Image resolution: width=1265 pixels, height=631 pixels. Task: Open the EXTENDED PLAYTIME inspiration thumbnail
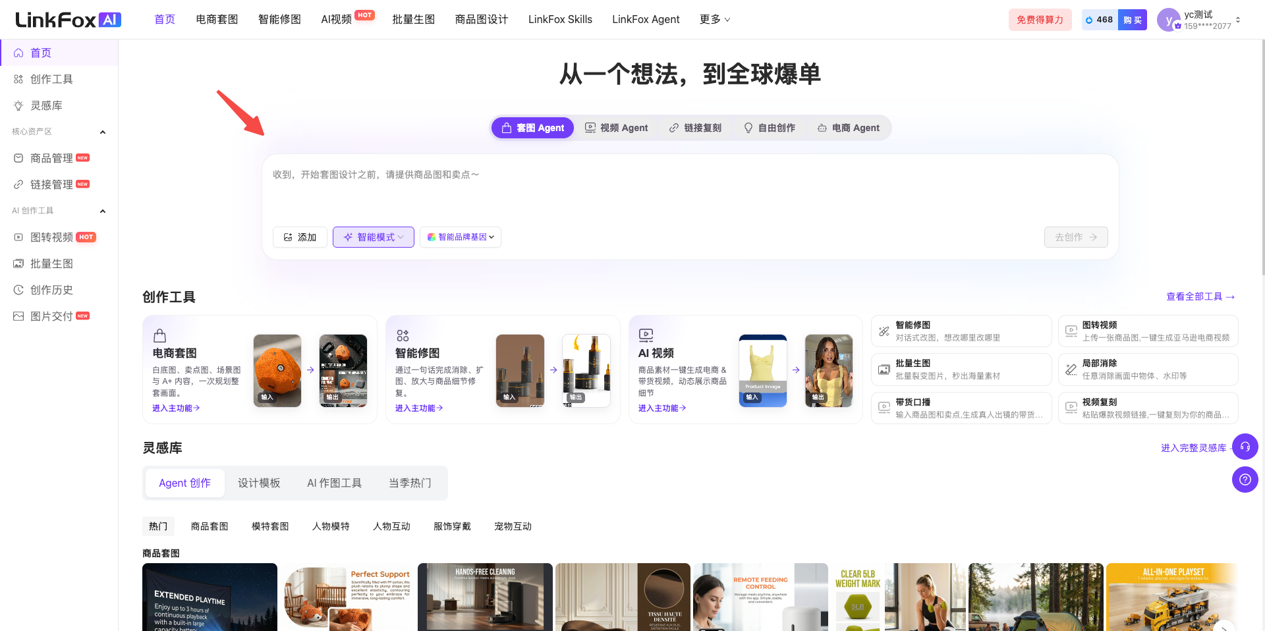[210, 597]
